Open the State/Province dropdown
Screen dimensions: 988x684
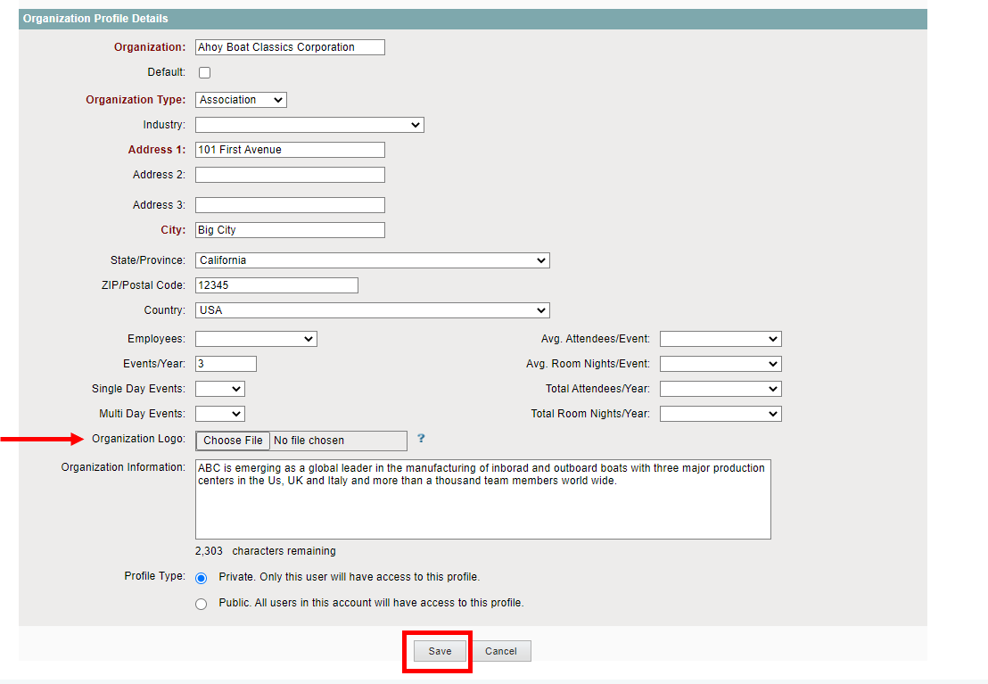point(372,260)
